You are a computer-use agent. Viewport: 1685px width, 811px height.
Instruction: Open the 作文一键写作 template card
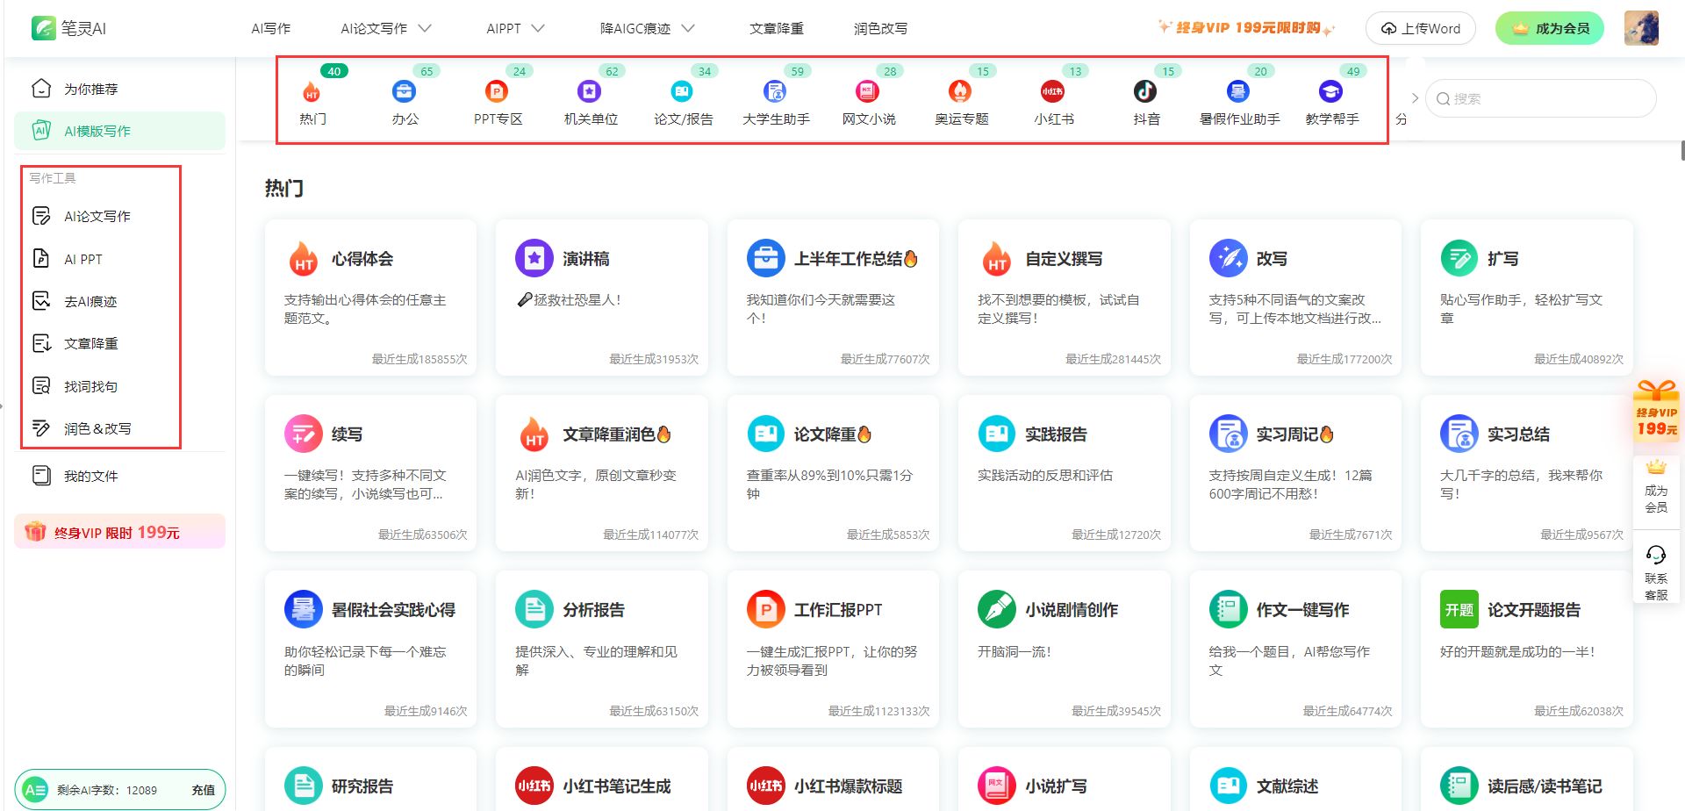click(1295, 650)
